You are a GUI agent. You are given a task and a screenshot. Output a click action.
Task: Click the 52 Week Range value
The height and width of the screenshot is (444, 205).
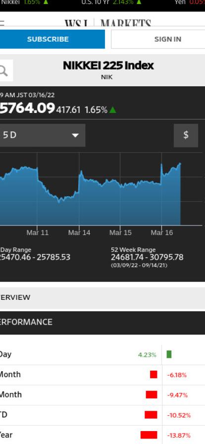tap(147, 257)
